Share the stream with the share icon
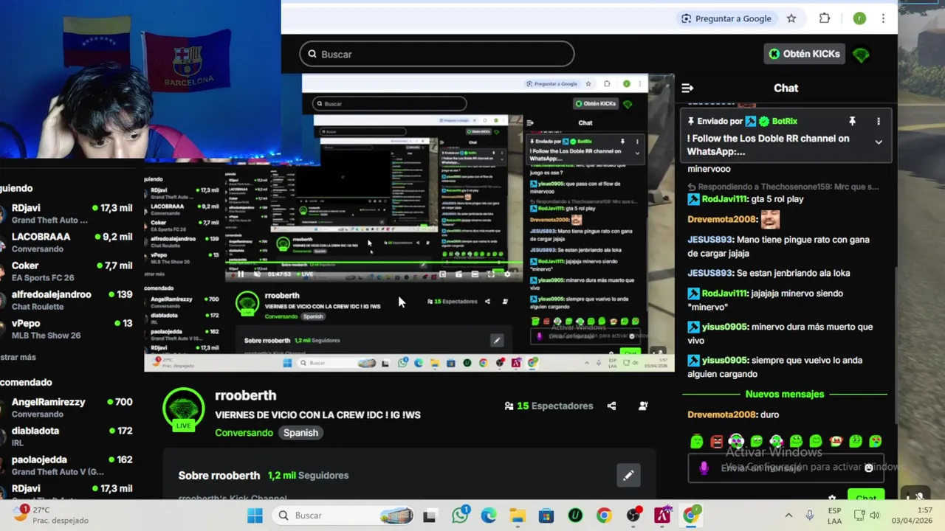Image resolution: width=945 pixels, height=531 pixels. [x=611, y=406]
